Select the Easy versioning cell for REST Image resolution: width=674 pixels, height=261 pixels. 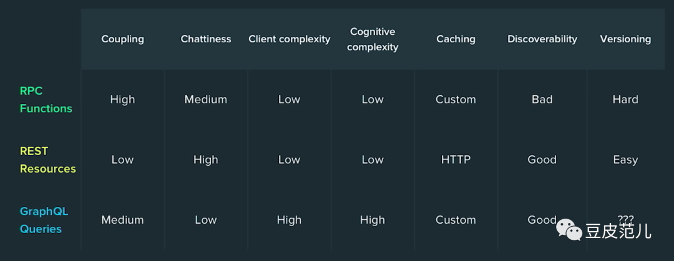coord(625,159)
